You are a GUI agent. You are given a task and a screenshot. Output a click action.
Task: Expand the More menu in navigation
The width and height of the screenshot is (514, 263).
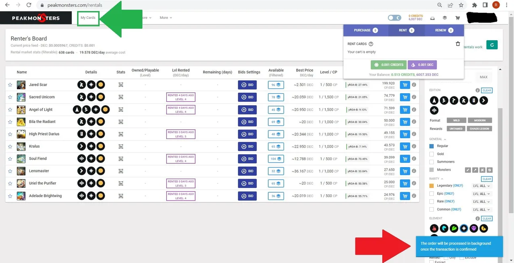pyautogui.click(x=166, y=18)
